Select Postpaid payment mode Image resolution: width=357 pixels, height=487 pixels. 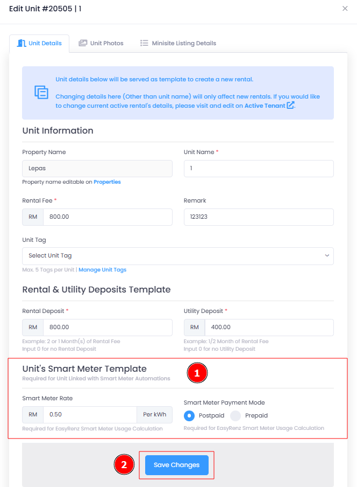click(x=189, y=415)
